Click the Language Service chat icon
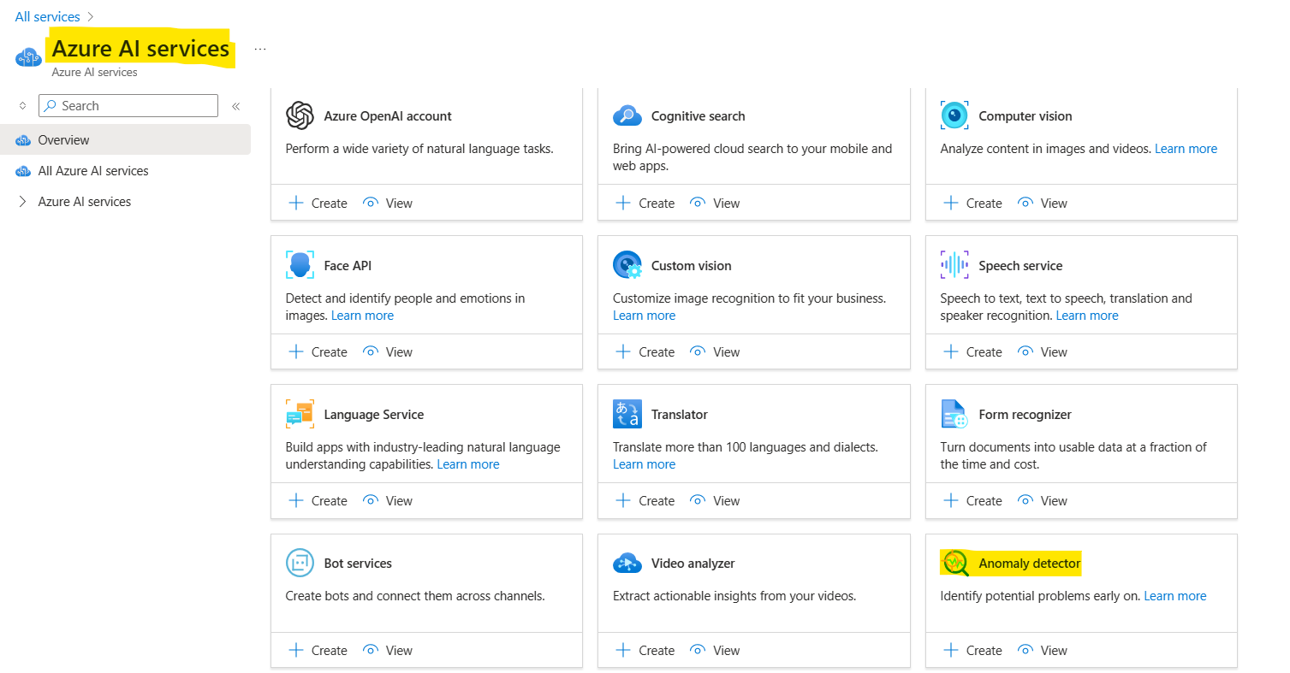Screen dimensions: 1290x673 tap(300, 414)
